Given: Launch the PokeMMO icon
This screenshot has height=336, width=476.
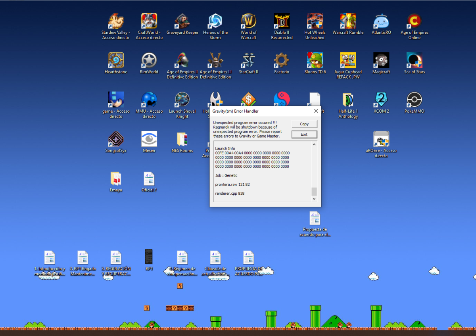Looking at the screenshot, I should click(414, 100).
